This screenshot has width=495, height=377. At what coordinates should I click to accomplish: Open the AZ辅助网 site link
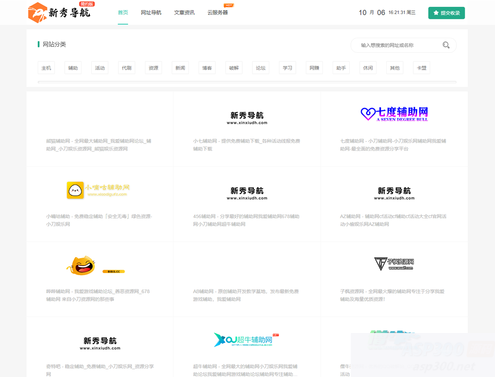[x=394, y=218]
